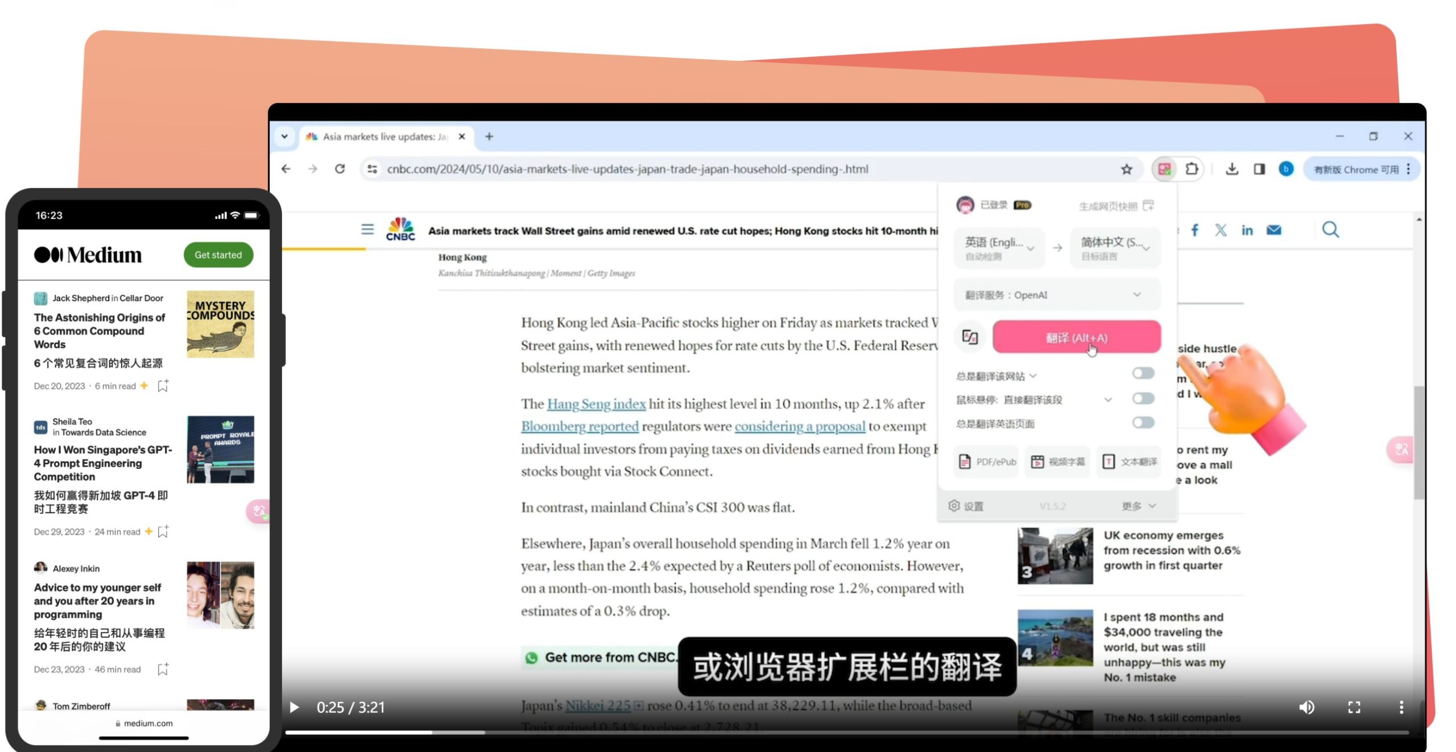Viewport: 1456px width, 752px height.
Task: Open the CNBC hamburger menu
Action: pyautogui.click(x=367, y=230)
